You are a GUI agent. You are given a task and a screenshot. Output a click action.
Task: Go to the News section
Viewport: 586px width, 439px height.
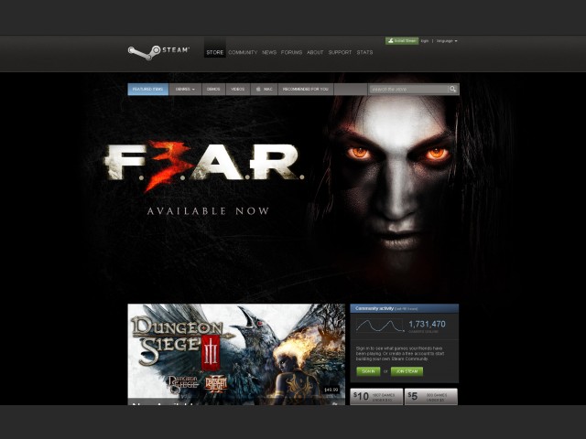(269, 52)
